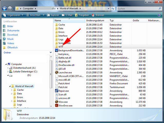Click the Markierungen column header
The height and width of the screenshot is (123, 164).
tap(154, 21)
